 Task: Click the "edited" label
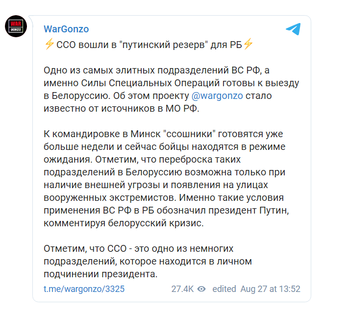(224, 289)
